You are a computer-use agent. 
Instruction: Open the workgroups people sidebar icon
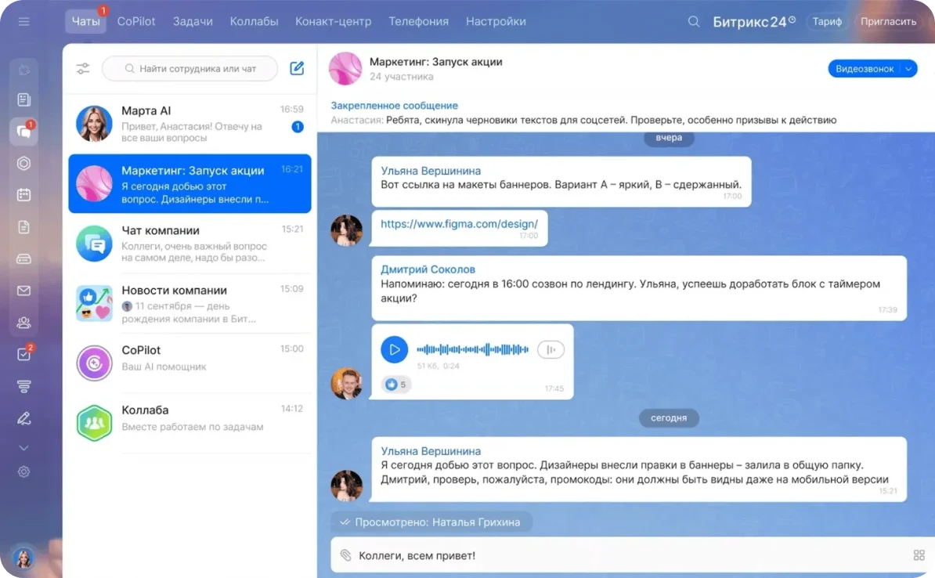pyautogui.click(x=23, y=323)
